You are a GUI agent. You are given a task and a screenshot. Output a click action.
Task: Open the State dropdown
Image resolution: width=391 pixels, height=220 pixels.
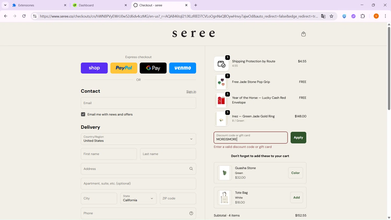click(138, 198)
